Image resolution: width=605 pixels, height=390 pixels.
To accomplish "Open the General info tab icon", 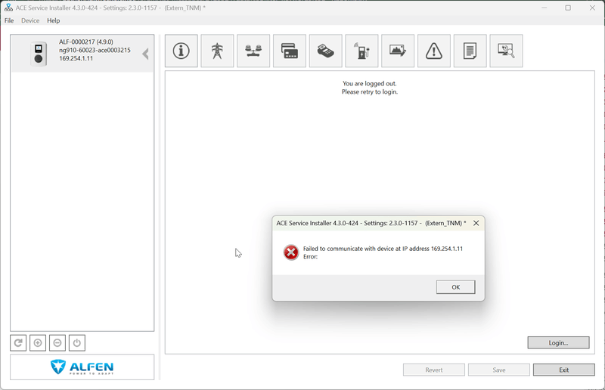I will 181,51.
